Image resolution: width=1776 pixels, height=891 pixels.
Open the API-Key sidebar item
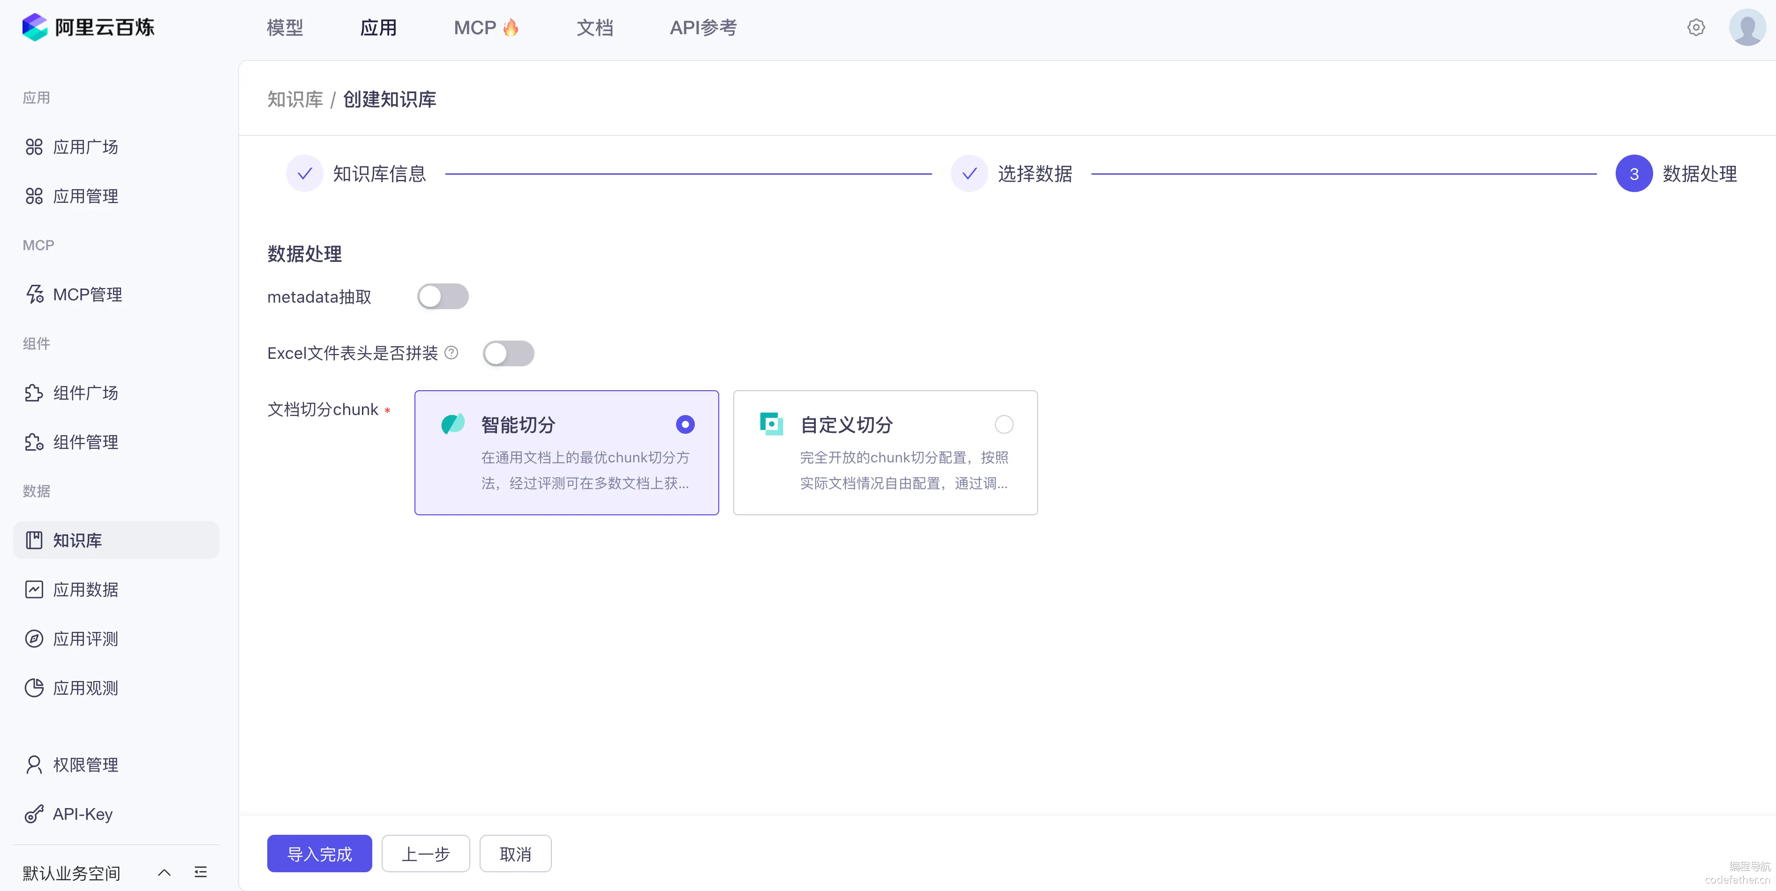pos(83,814)
